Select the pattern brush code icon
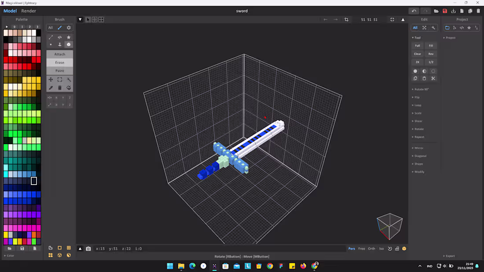 [x=59, y=37]
